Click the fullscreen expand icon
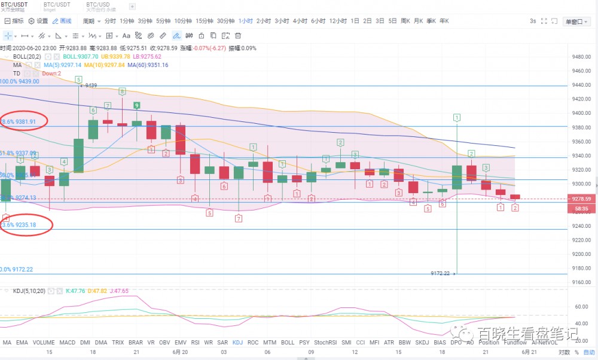 coord(544,21)
